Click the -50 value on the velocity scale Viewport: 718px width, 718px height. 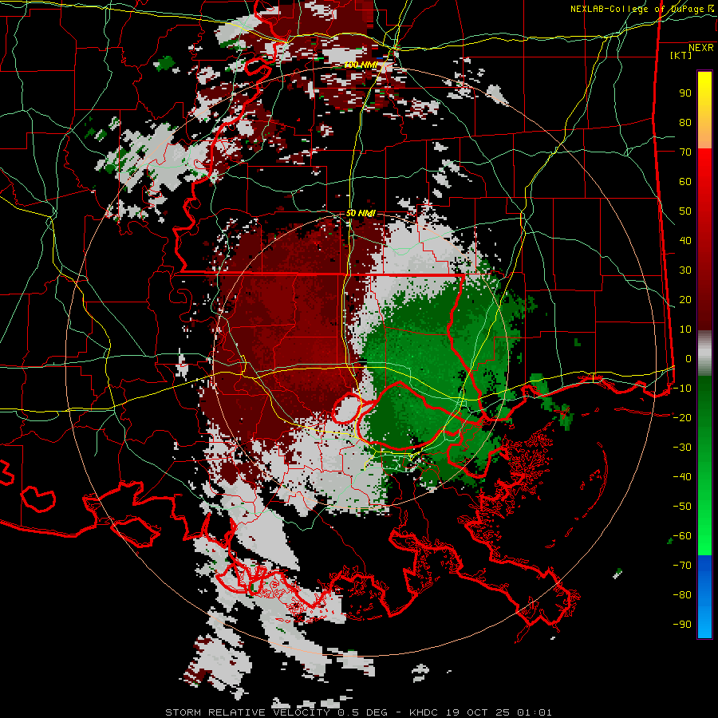pos(682,506)
